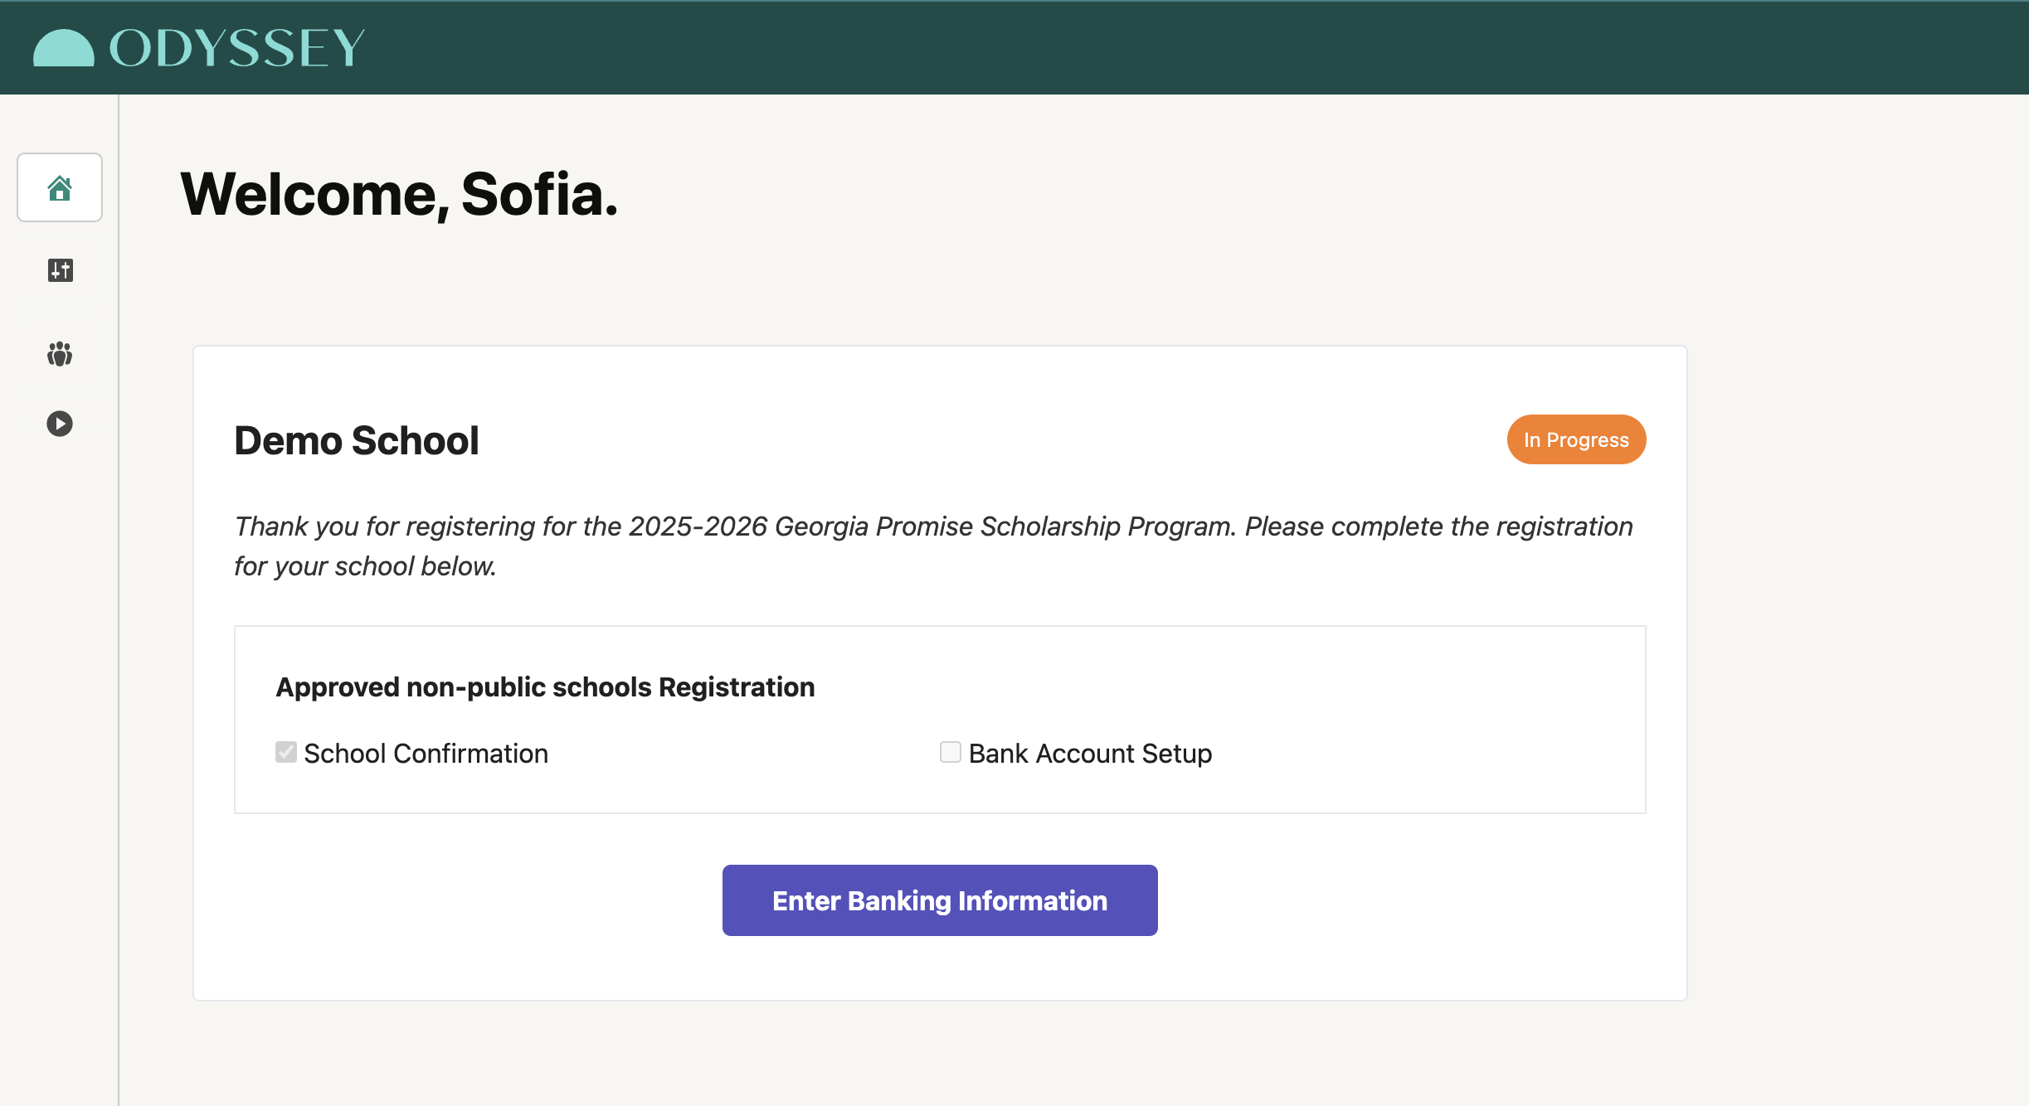Click the In Progress status badge

coord(1576,439)
